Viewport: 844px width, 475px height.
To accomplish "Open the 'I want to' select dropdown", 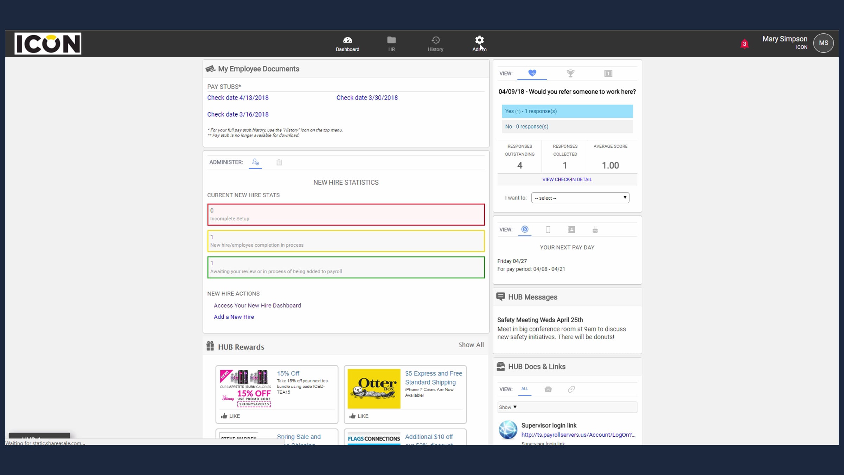I will coord(580,198).
